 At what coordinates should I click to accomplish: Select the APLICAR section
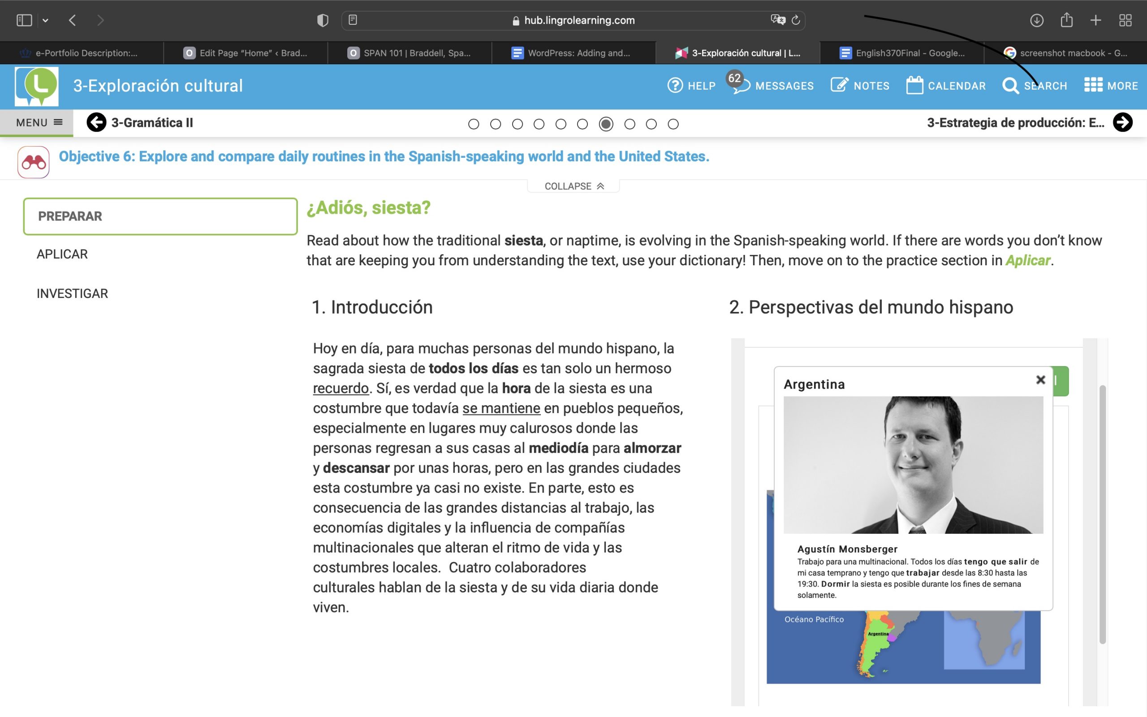coord(62,254)
